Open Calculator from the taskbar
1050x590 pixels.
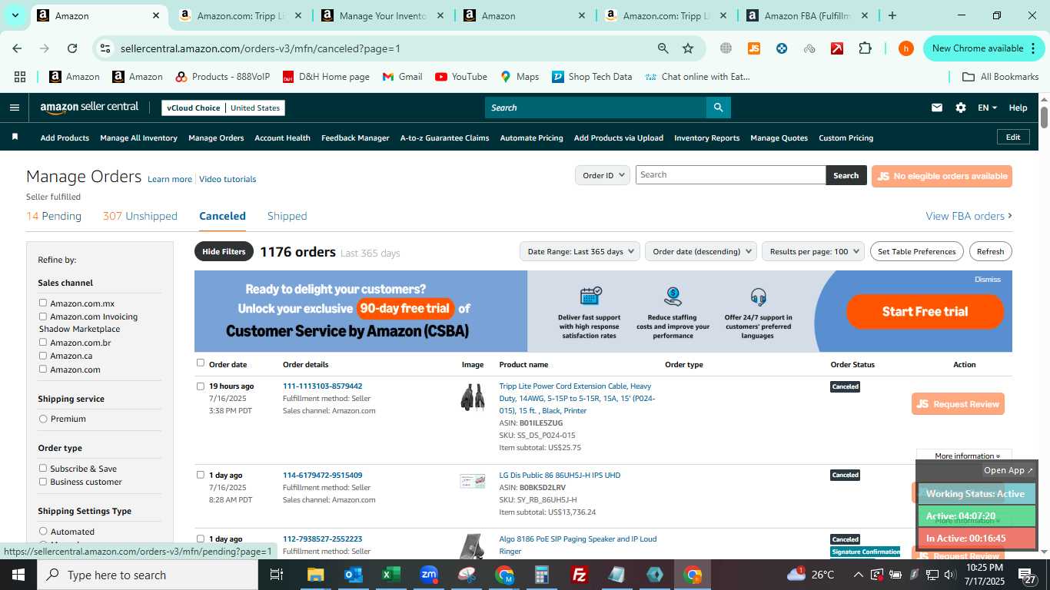point(542,575)
